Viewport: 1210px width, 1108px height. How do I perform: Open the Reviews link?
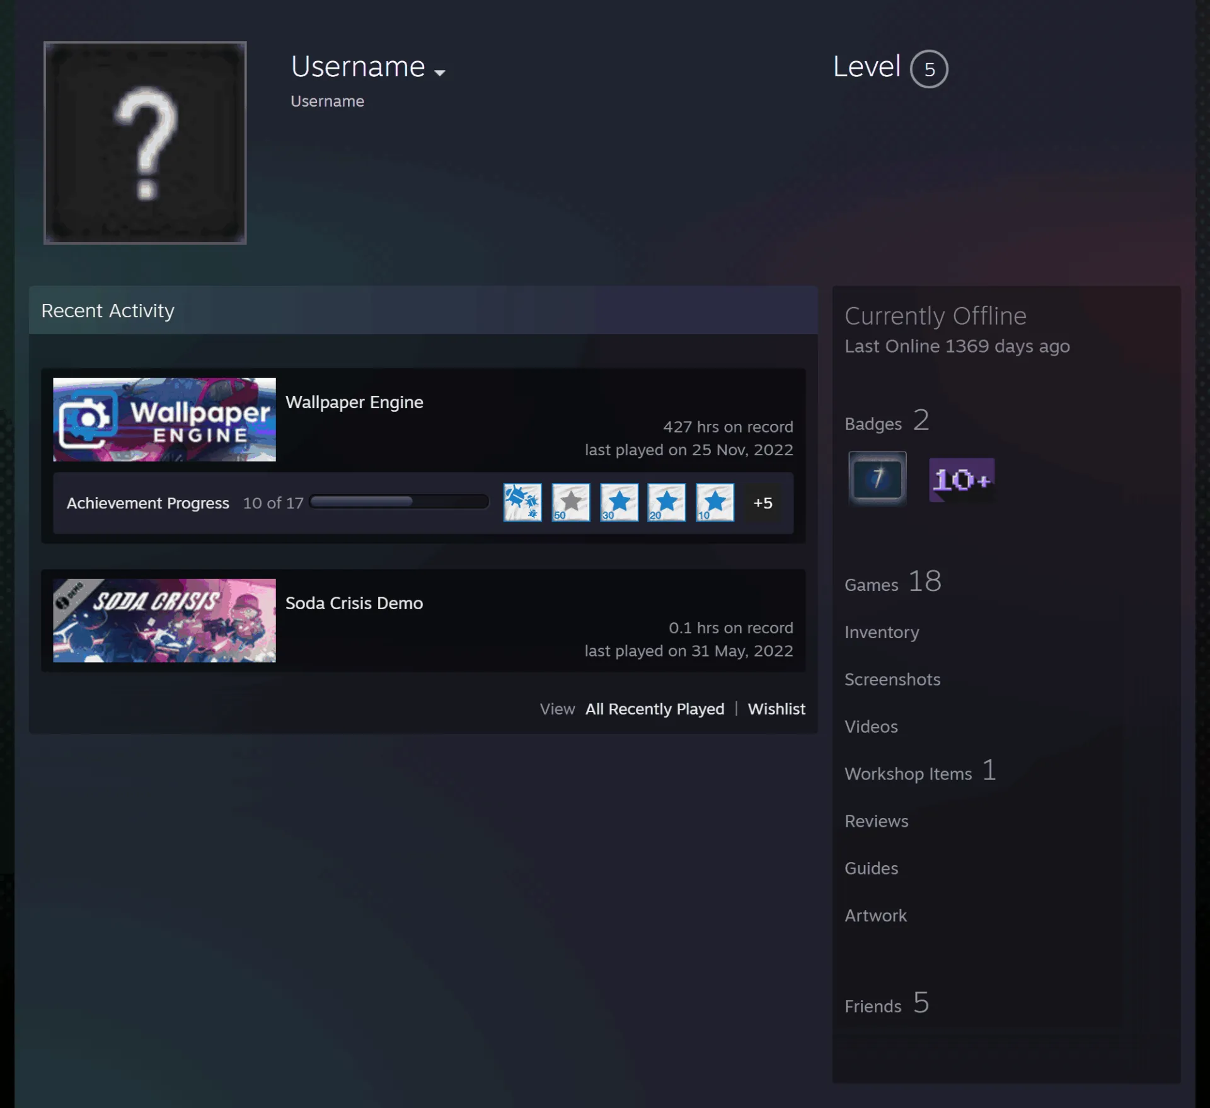[876, 821]
